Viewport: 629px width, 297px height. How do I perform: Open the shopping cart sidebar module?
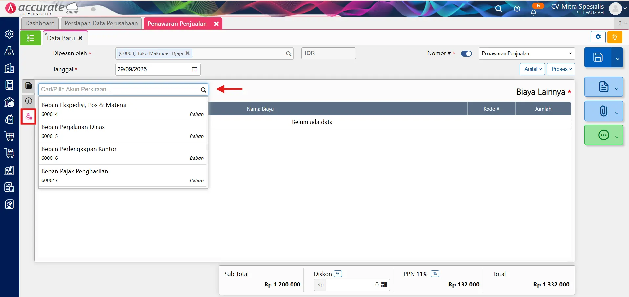(x=9, y=136)
